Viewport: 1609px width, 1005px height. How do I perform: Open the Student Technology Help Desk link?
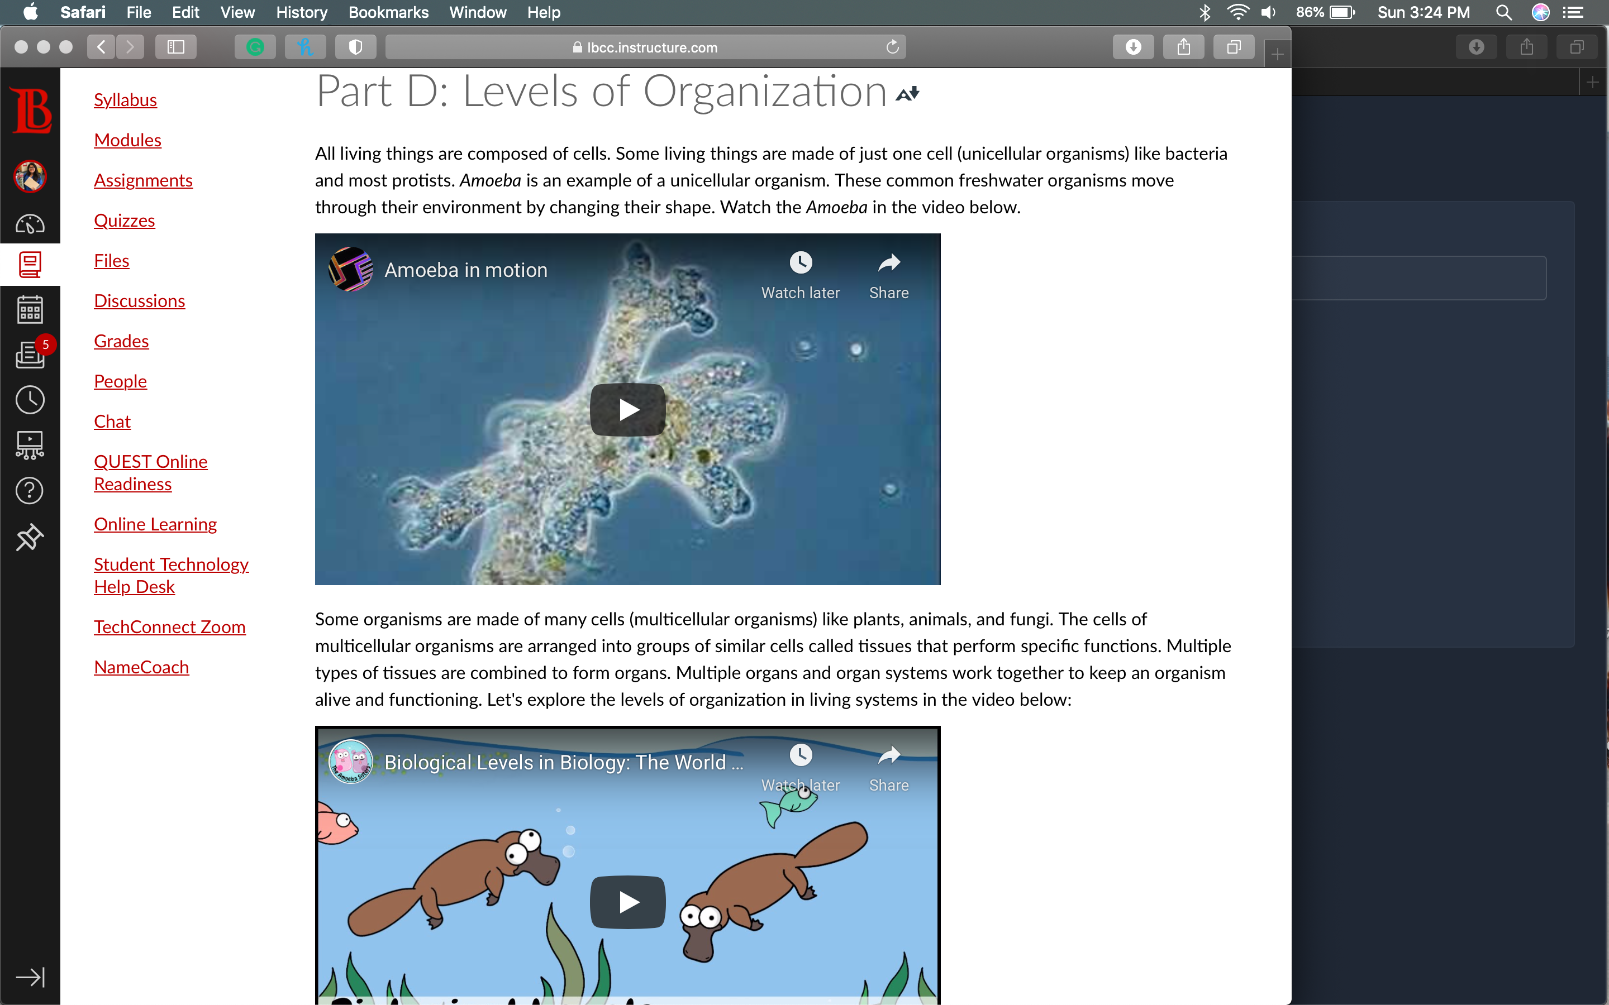[172, 576]
